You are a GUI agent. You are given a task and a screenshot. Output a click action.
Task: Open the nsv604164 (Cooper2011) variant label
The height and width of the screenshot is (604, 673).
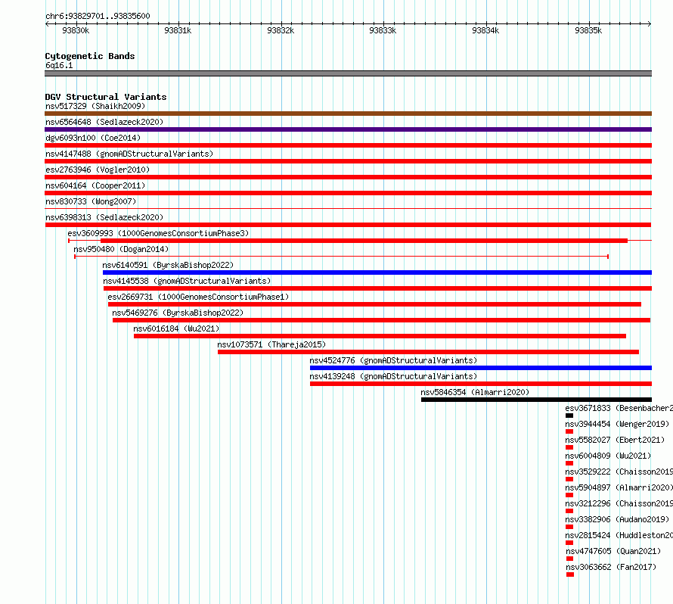pos(95,185)
